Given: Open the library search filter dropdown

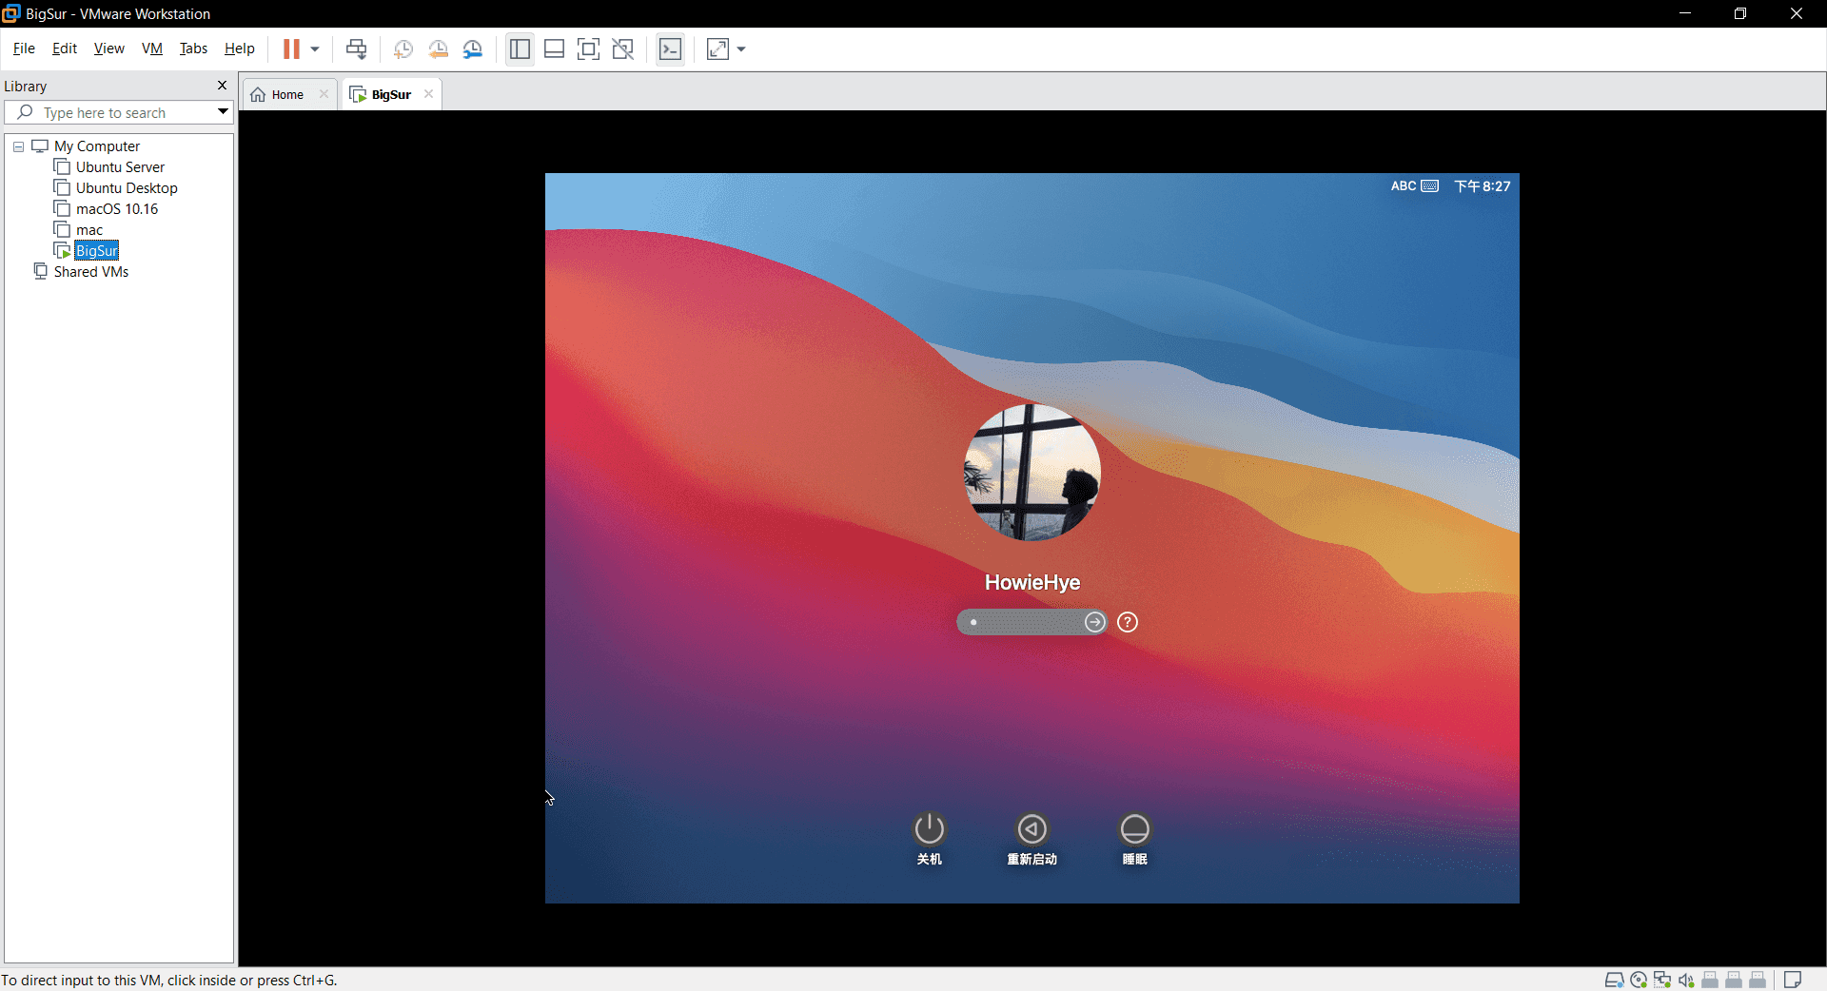Looking at the screenshot, I should tap(223, 112).
